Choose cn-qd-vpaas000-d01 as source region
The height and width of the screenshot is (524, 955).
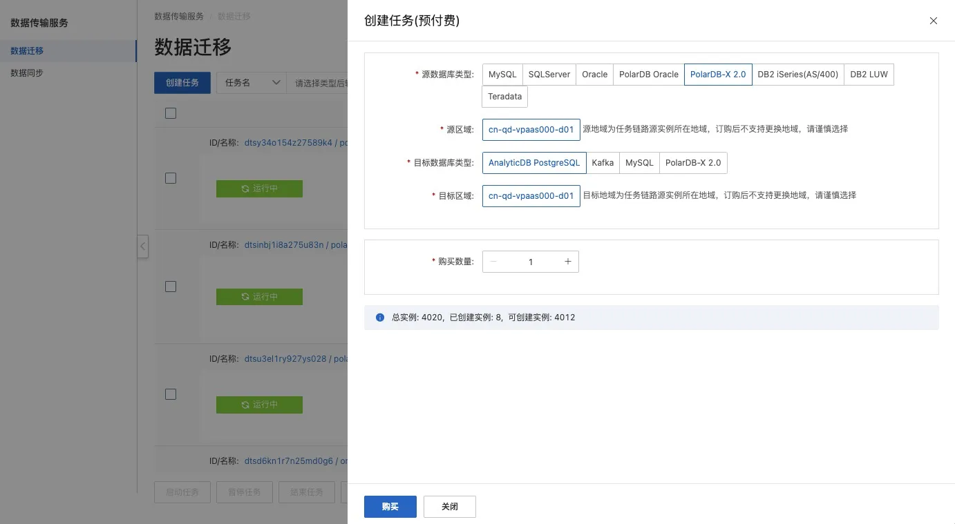click(x=531, y=130)
